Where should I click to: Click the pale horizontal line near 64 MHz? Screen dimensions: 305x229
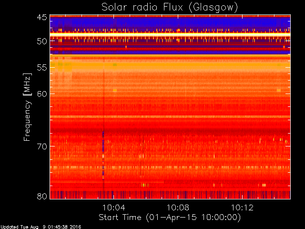[x=169, y=116]
